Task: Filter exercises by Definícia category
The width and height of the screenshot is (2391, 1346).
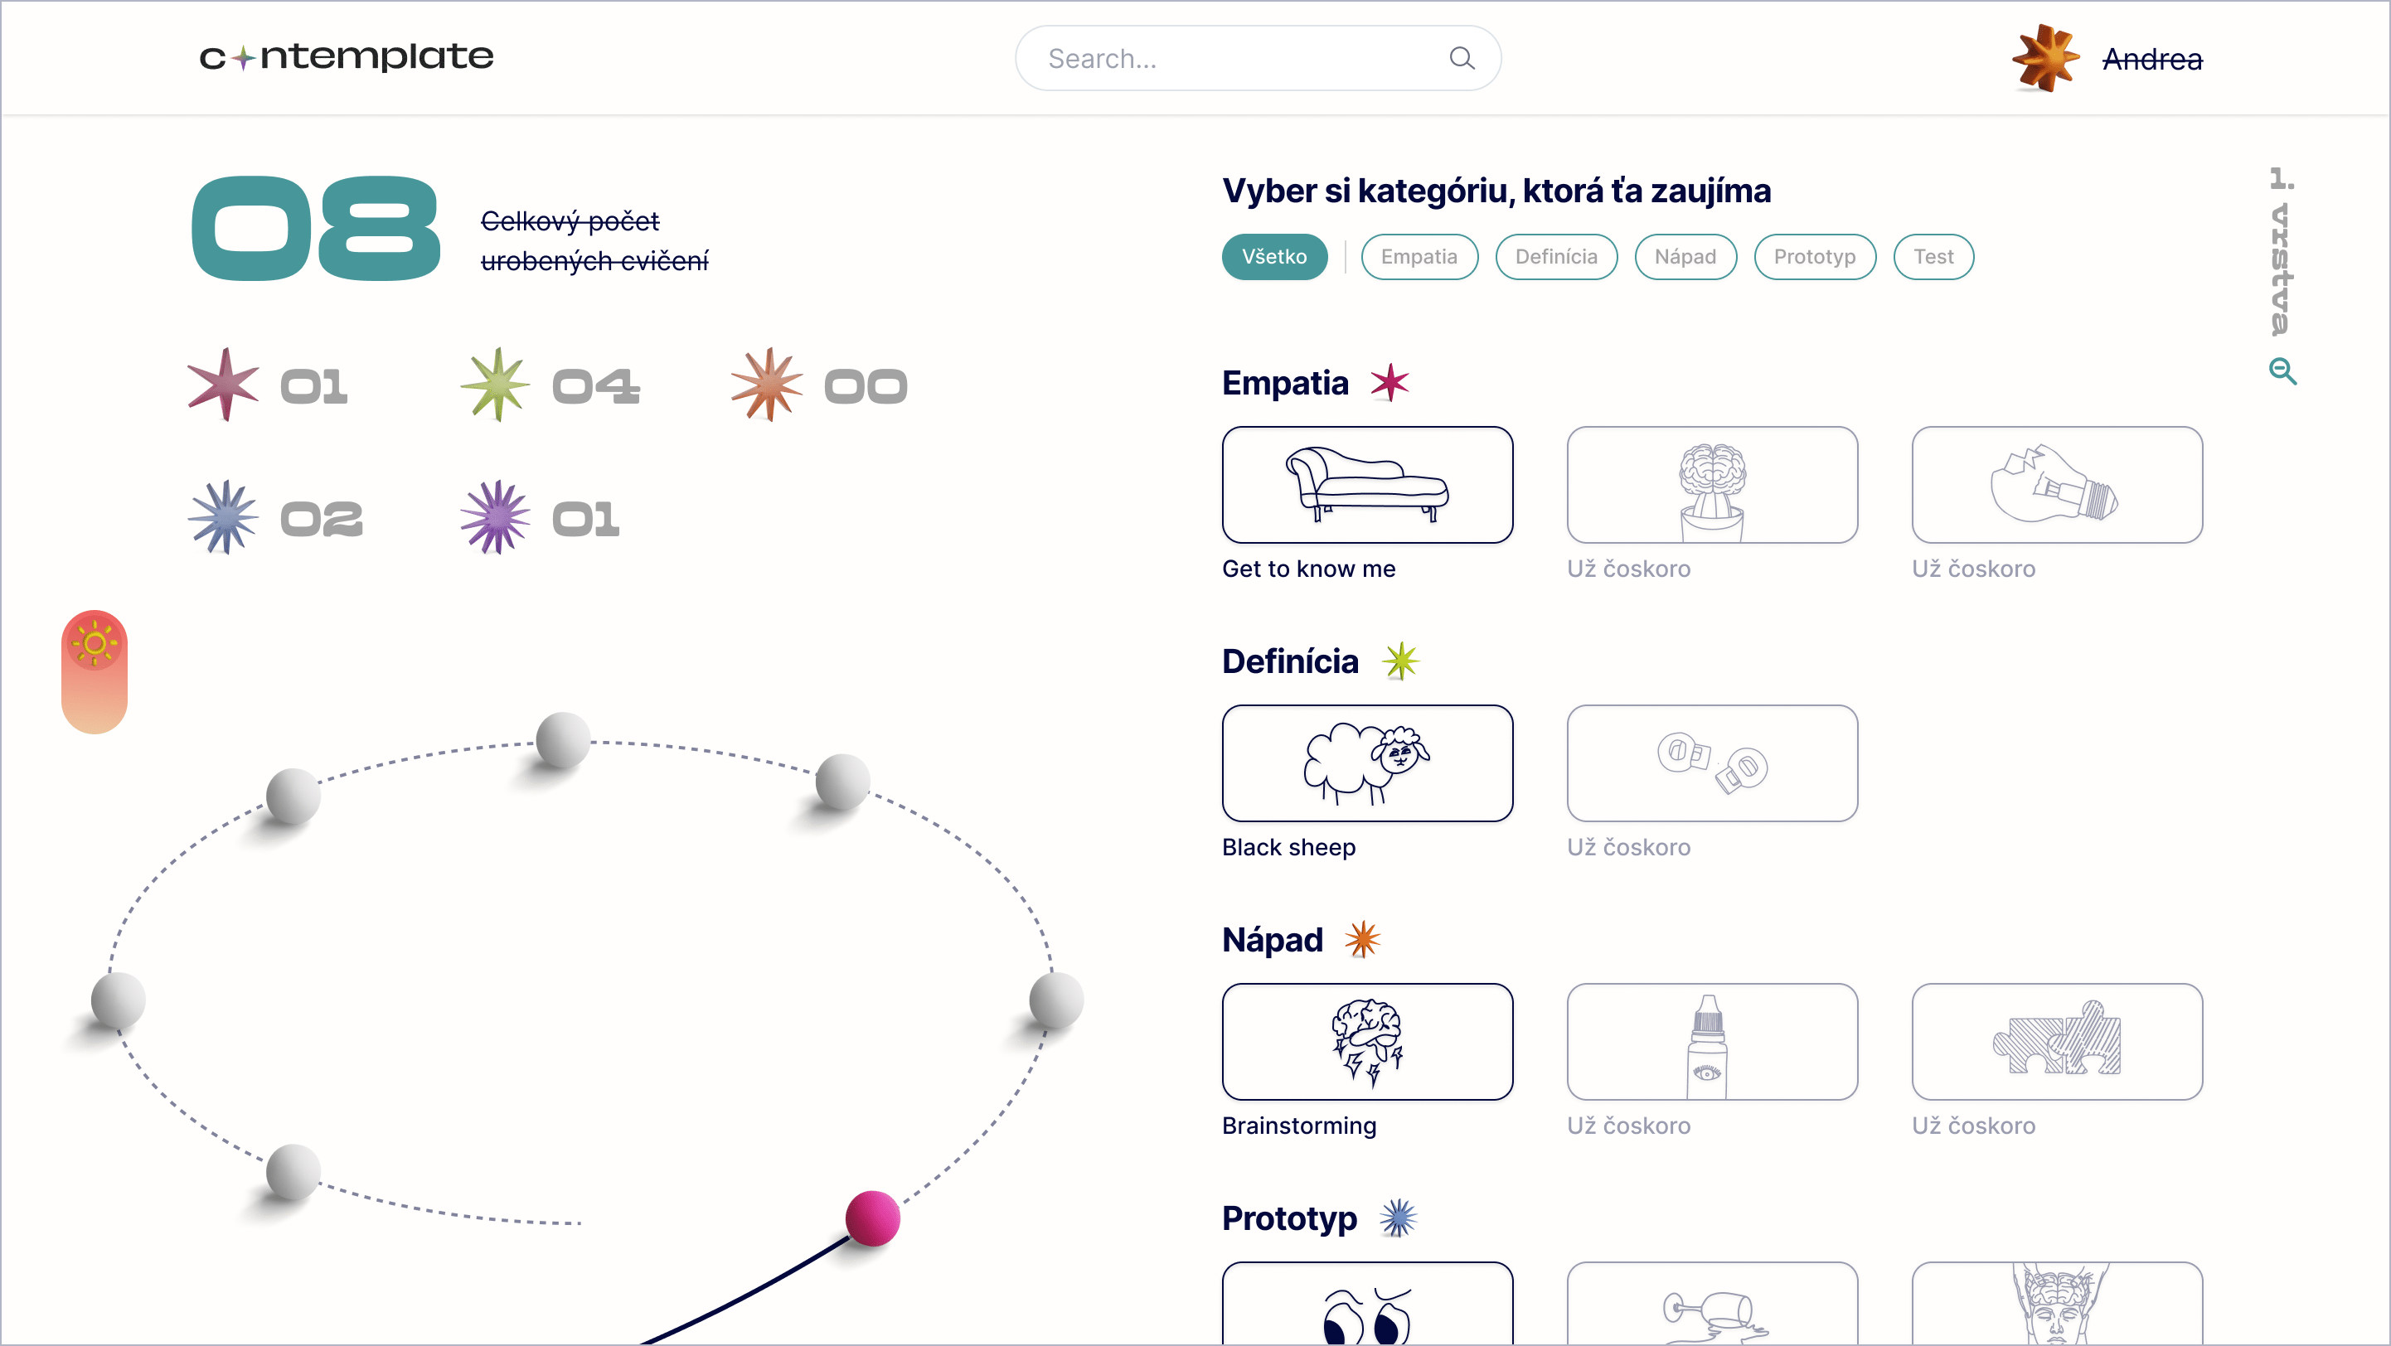Action: coord(1555,257)
